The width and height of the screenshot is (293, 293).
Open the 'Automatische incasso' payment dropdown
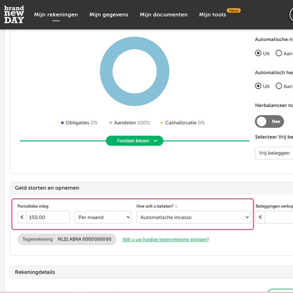193,217
